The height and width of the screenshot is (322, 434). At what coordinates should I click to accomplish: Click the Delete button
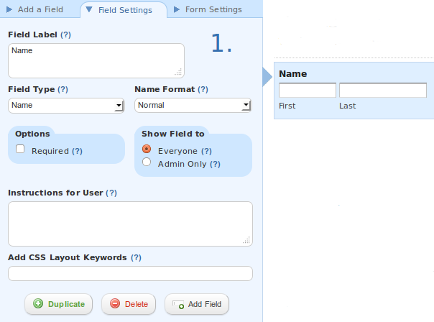pos(129,304)
